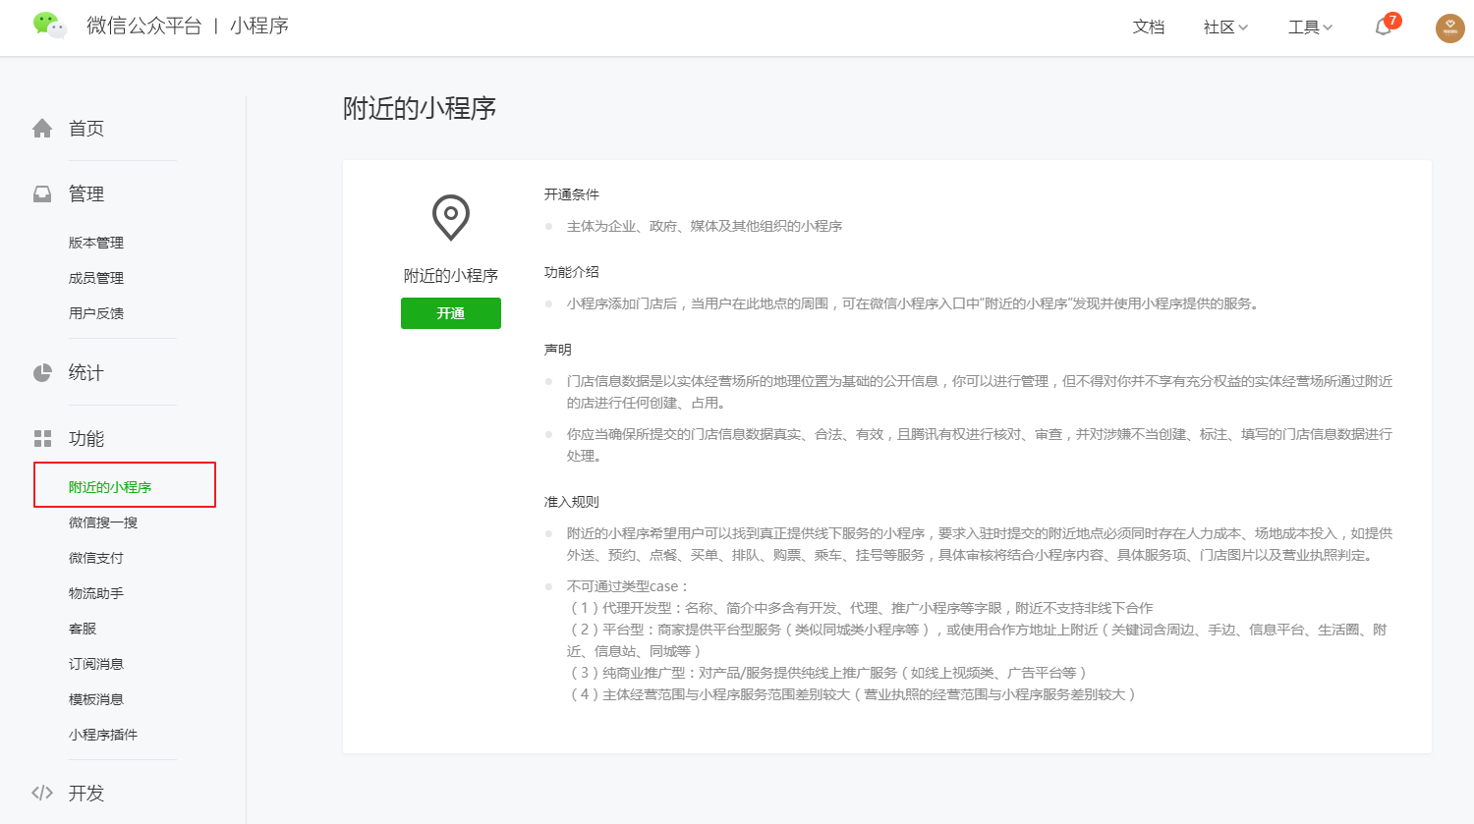The width and height of the screenshot is (1474, 824).
Task: Open 客服 in the sidebar
Action: pos(83,629)
